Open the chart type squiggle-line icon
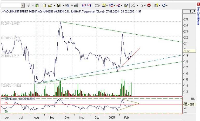Viewport: 200px width, 121px height. 104,5
